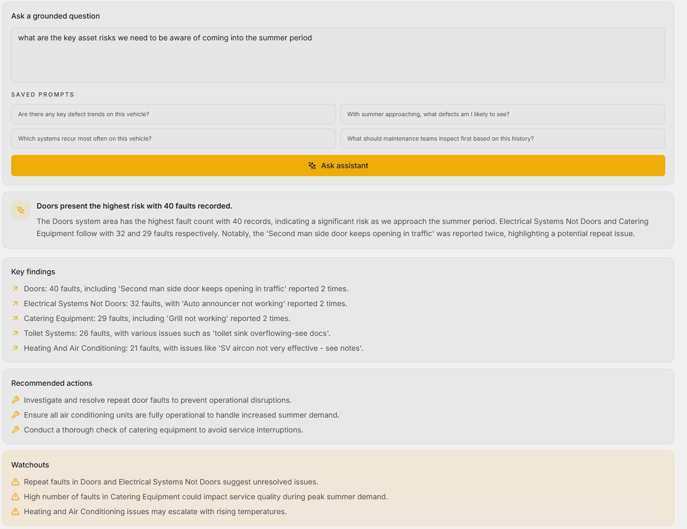
Task: Click arrow icon beside Toilet Systems finding
Action: coord(15,333)
